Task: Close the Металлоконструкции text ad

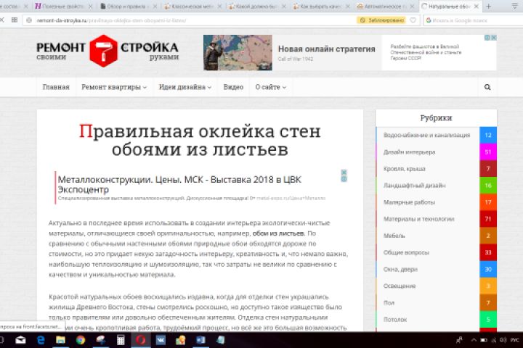Action: tap(344, 172)
